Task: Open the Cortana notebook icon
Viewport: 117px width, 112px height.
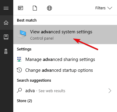Action: [6, 37]
